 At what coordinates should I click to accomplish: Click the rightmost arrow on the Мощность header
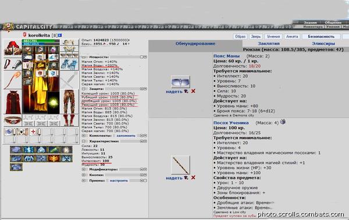pos(145,57)
